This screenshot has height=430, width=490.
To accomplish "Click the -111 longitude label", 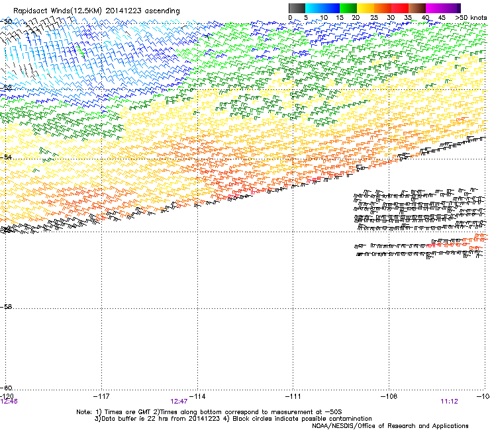I will tap(293, 396).
